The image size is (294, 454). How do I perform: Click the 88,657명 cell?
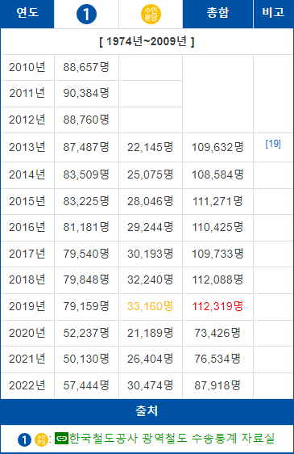click(x=86, y=67)
